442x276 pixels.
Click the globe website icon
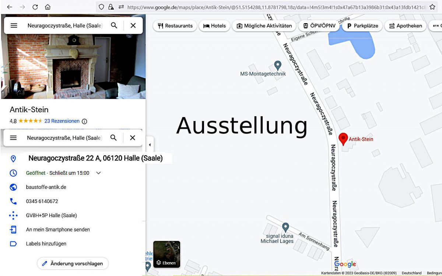(x=13, y=187)
